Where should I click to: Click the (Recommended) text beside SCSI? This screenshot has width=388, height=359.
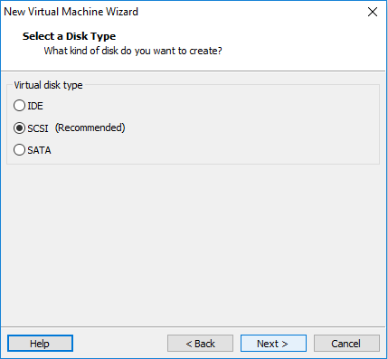[x=90, y=128]
